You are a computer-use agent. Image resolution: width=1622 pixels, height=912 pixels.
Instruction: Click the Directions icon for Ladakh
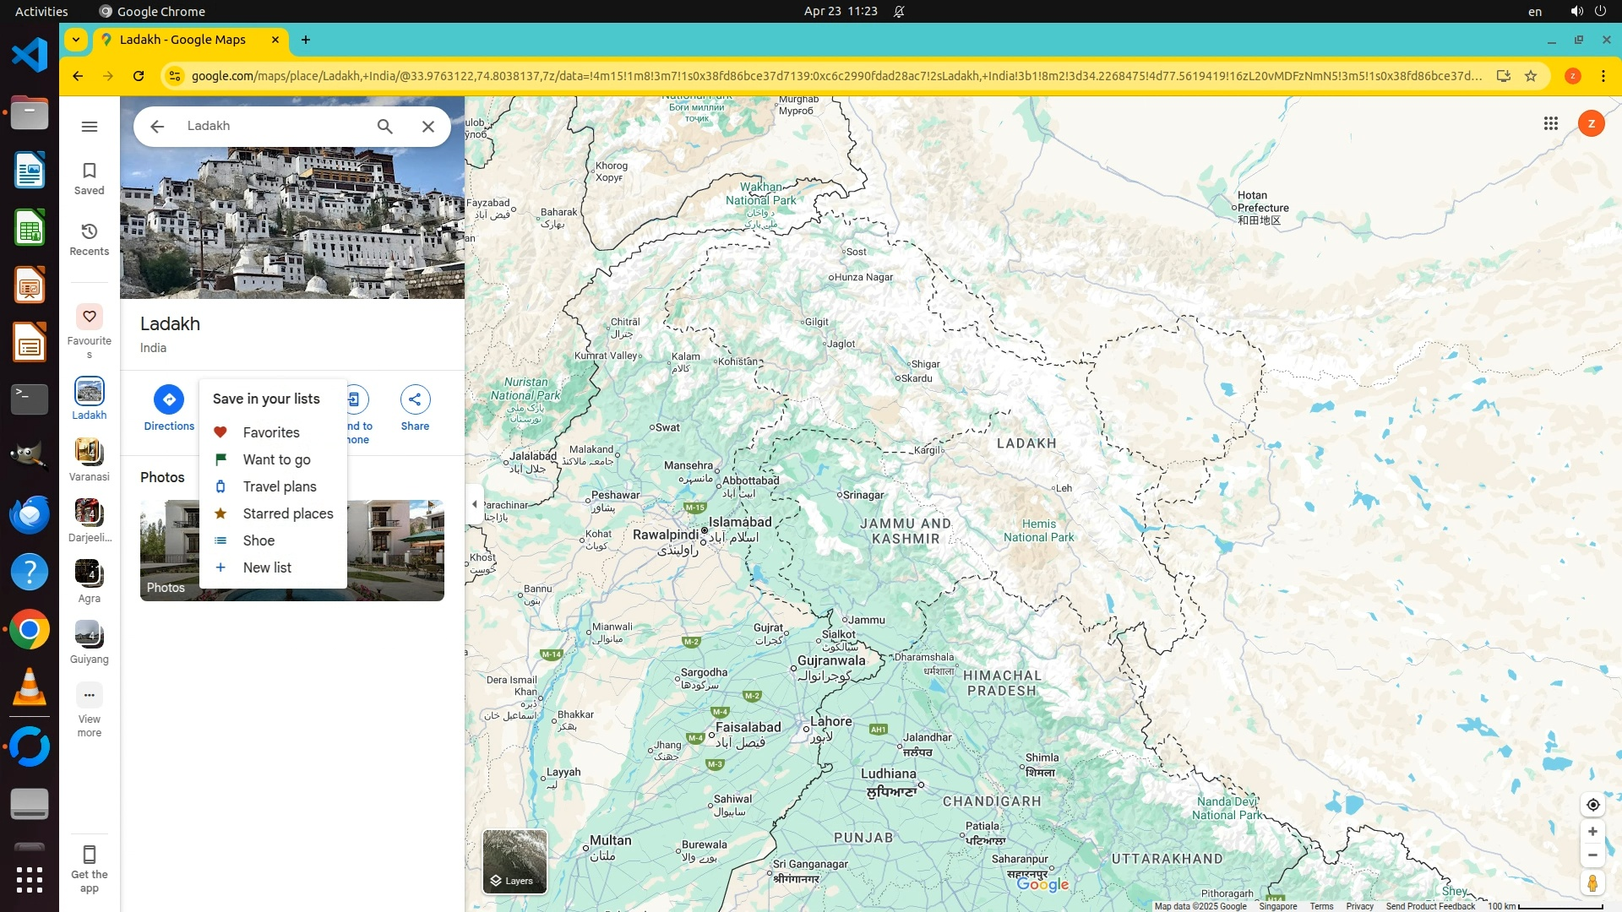click(x=169, y=399)
